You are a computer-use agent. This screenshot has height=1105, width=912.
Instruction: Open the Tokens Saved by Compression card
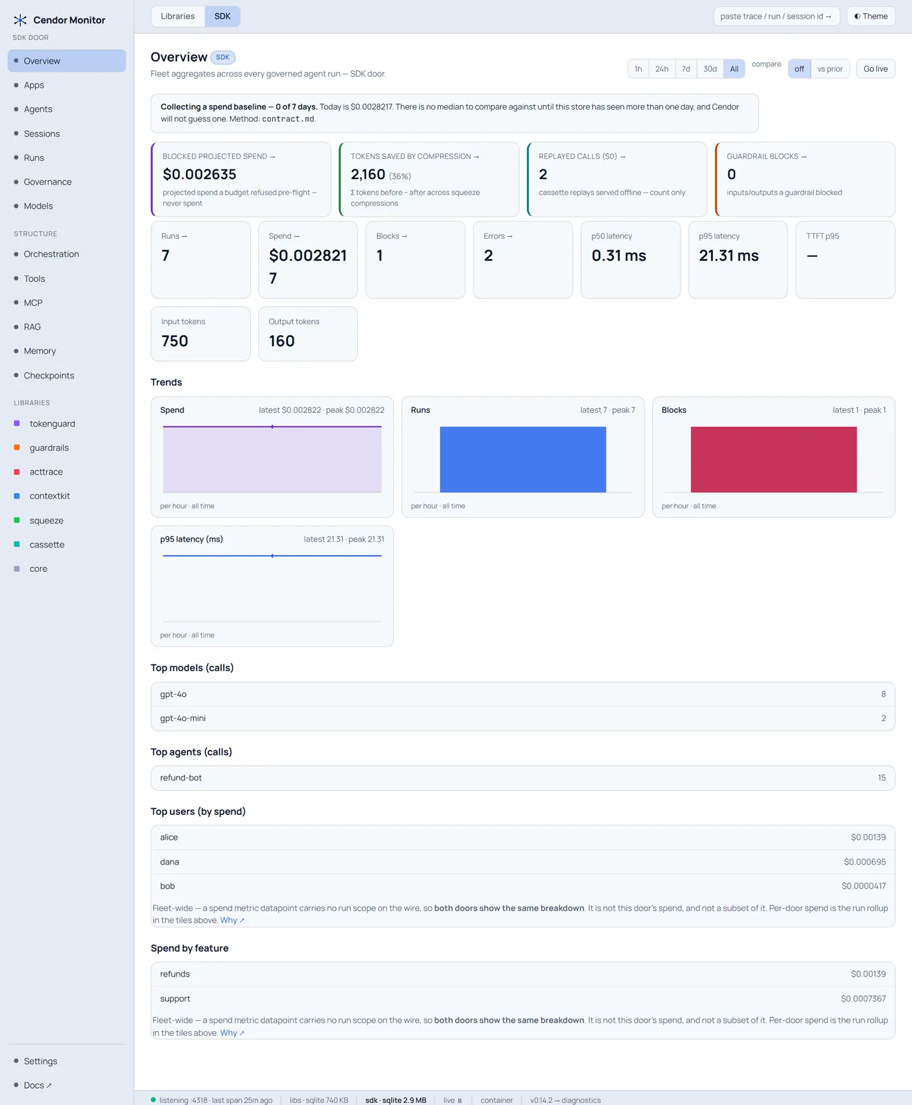429,180
